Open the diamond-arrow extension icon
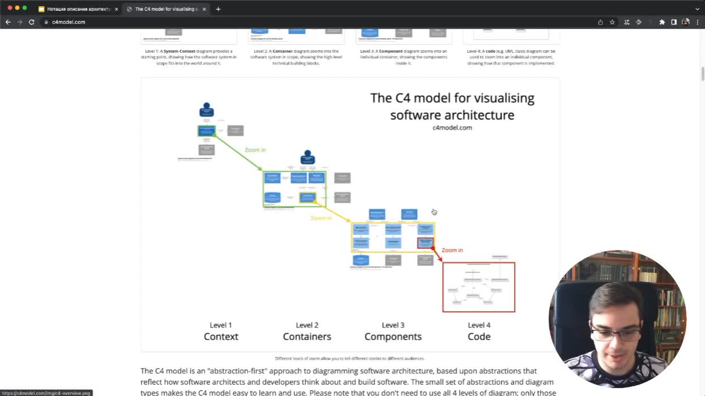This screenshot has width=705, height=396. [639, 22]
